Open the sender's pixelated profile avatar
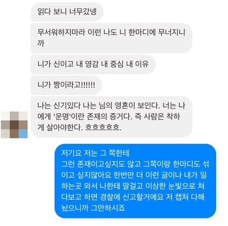This screenshot has width=228, height=226. (14, 125)
